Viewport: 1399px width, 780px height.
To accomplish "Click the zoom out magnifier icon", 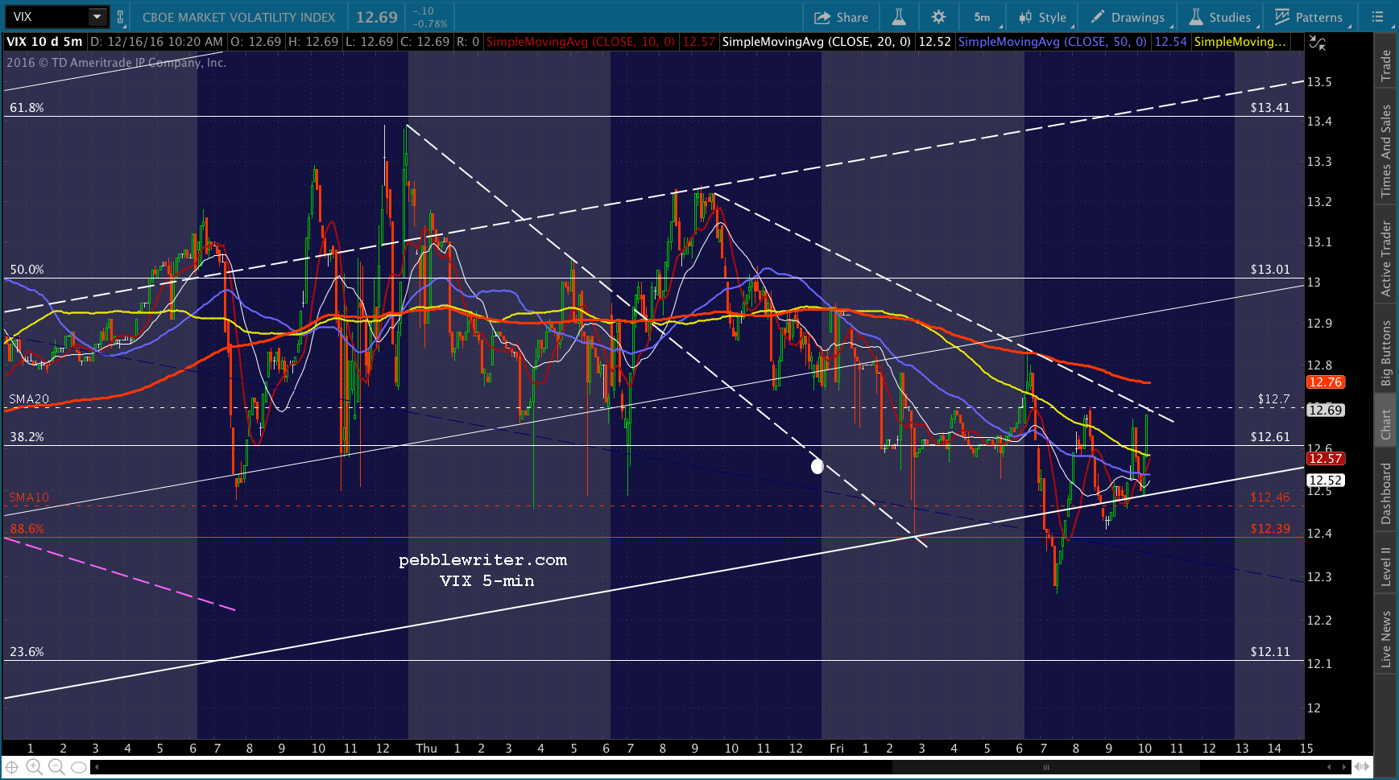I will (x=56, y=767).
